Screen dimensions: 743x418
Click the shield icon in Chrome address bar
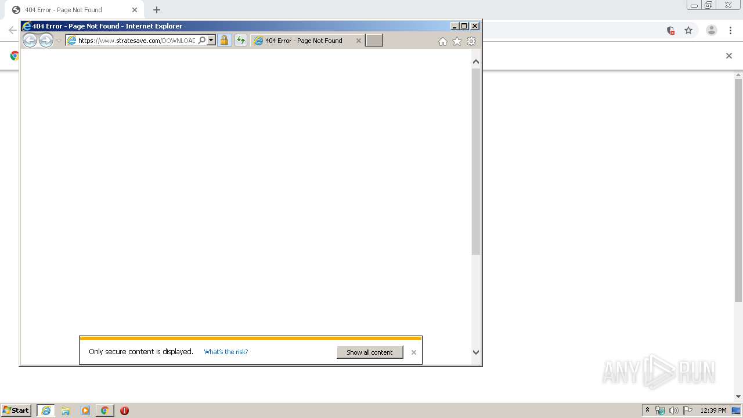(x=670, y=30)
